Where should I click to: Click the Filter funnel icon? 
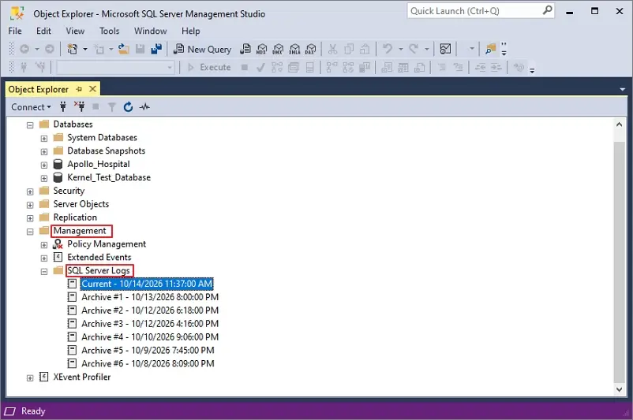click(x=112, y=107)
